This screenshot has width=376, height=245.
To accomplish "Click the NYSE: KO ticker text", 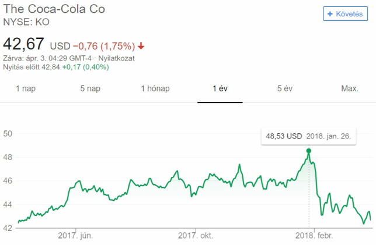I will coord(26,22).
